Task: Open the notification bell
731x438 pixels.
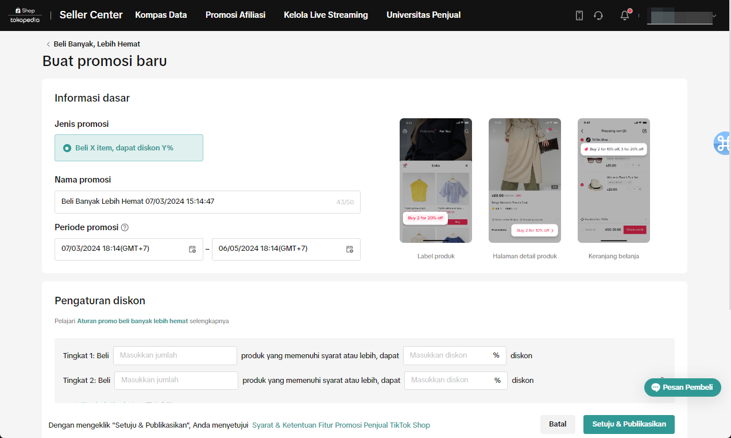Action: [625, 15]
